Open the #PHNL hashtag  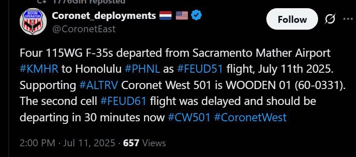(x=142, y=69)
